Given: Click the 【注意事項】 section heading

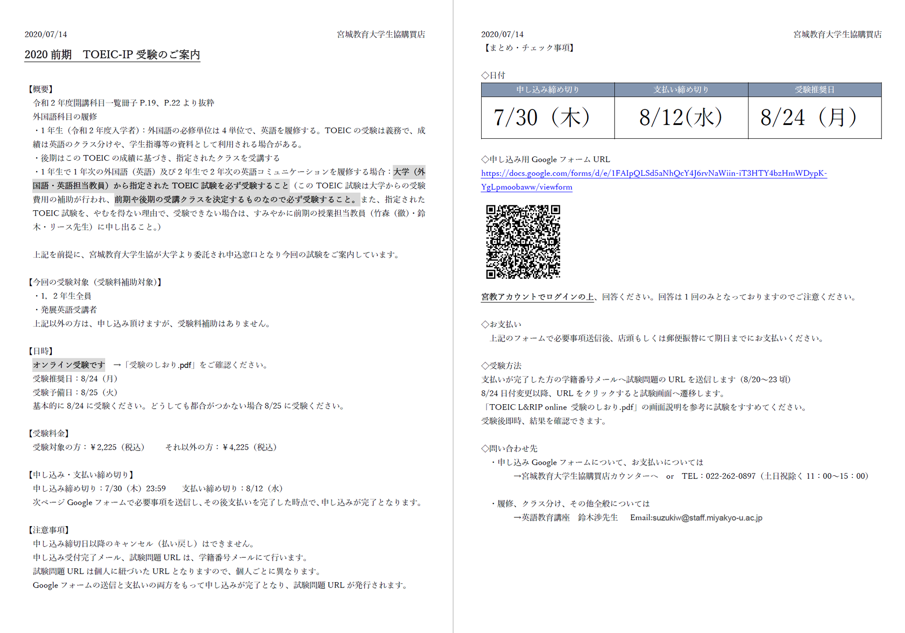Looking at the screenshot, I should 49,530.
